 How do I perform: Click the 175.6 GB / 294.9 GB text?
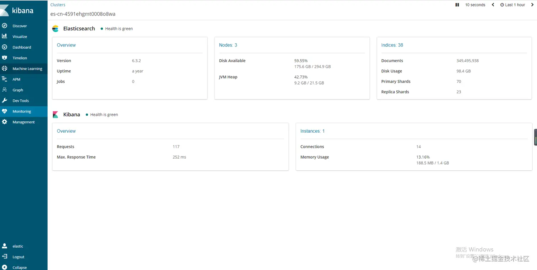tap(313, 67)
